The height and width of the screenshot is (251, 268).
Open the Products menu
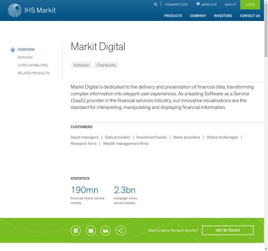pyautogui.click(x=173, y=16)
